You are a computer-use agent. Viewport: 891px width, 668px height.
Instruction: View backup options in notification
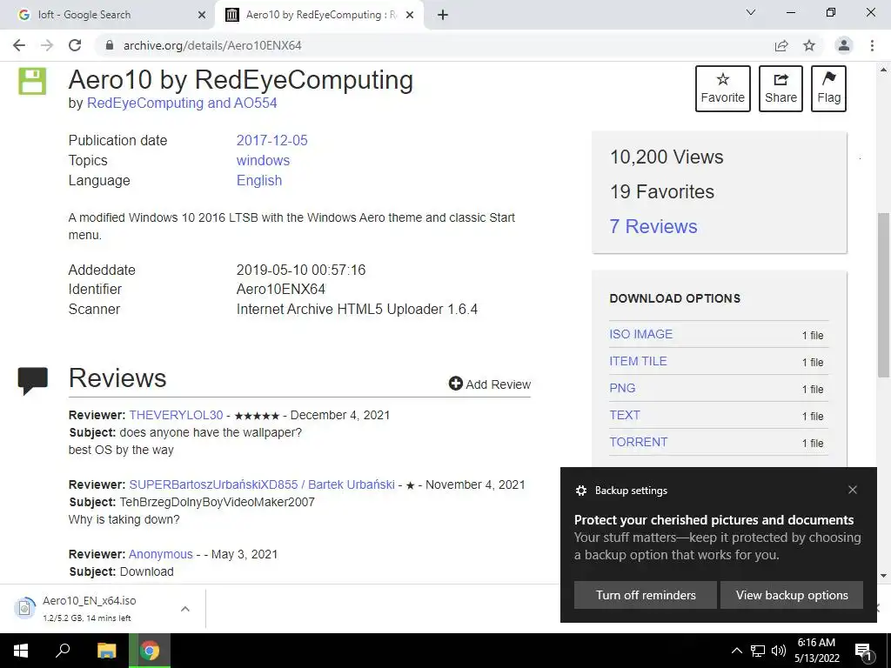(x=792, y=595)
